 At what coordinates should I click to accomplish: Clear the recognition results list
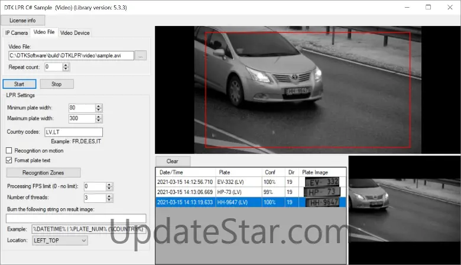pos(173,161)
